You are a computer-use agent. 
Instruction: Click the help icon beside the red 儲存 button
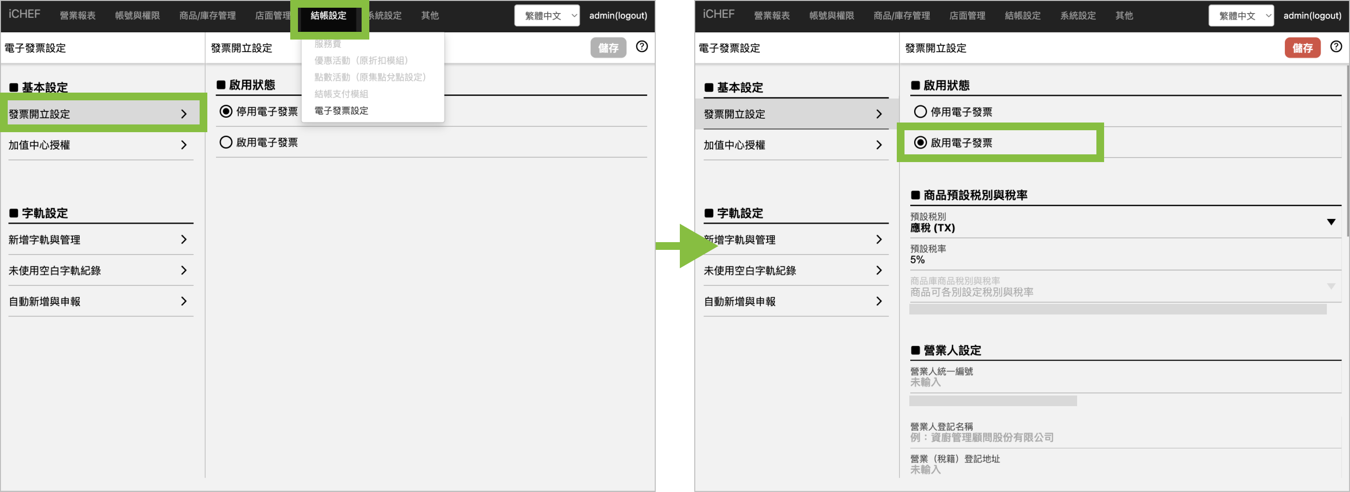point(1336,47)
